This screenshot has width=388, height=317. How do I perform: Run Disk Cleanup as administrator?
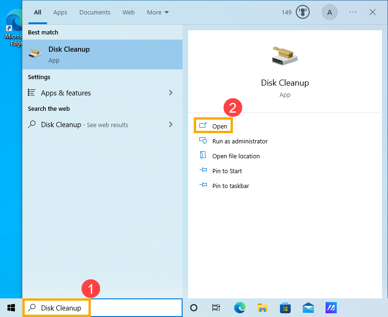(x=240, y=141)
